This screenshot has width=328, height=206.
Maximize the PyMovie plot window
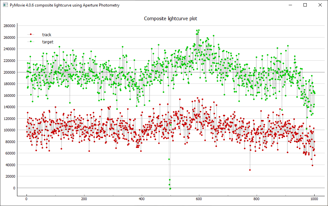click(x=305, y=5)
